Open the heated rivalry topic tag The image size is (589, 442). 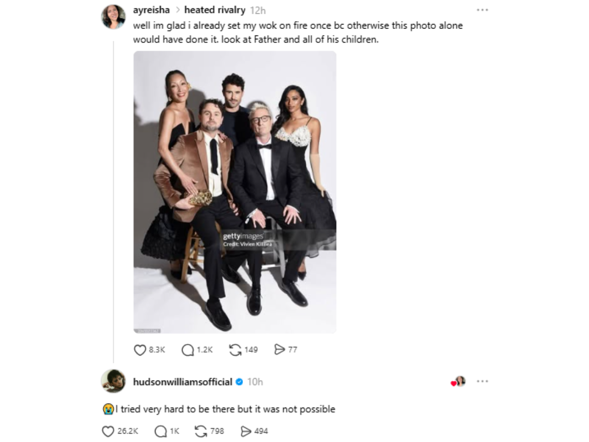coord(214,10)
